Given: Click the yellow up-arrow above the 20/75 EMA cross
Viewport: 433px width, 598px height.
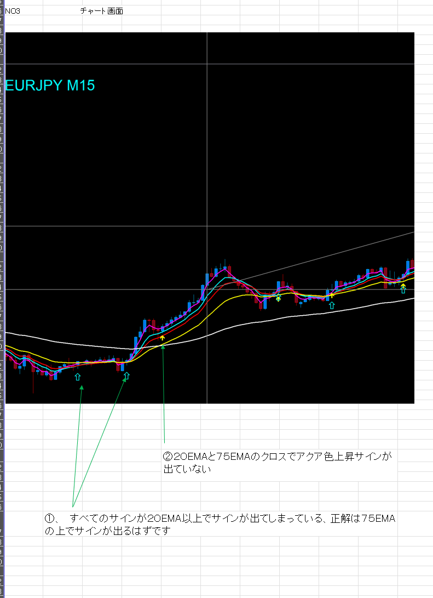Looking at the screenshot, I should 163,338.
